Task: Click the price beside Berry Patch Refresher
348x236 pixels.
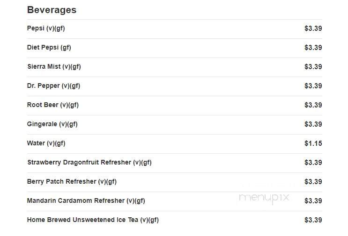Action: [313, 182]
